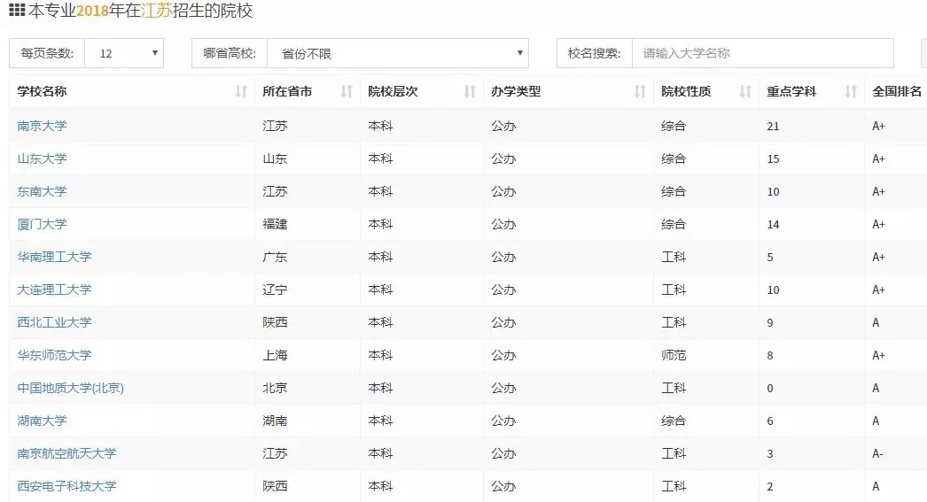Open the 南京大学 link
The height and width of the screenshot is (502, 927).
(42, 126)
